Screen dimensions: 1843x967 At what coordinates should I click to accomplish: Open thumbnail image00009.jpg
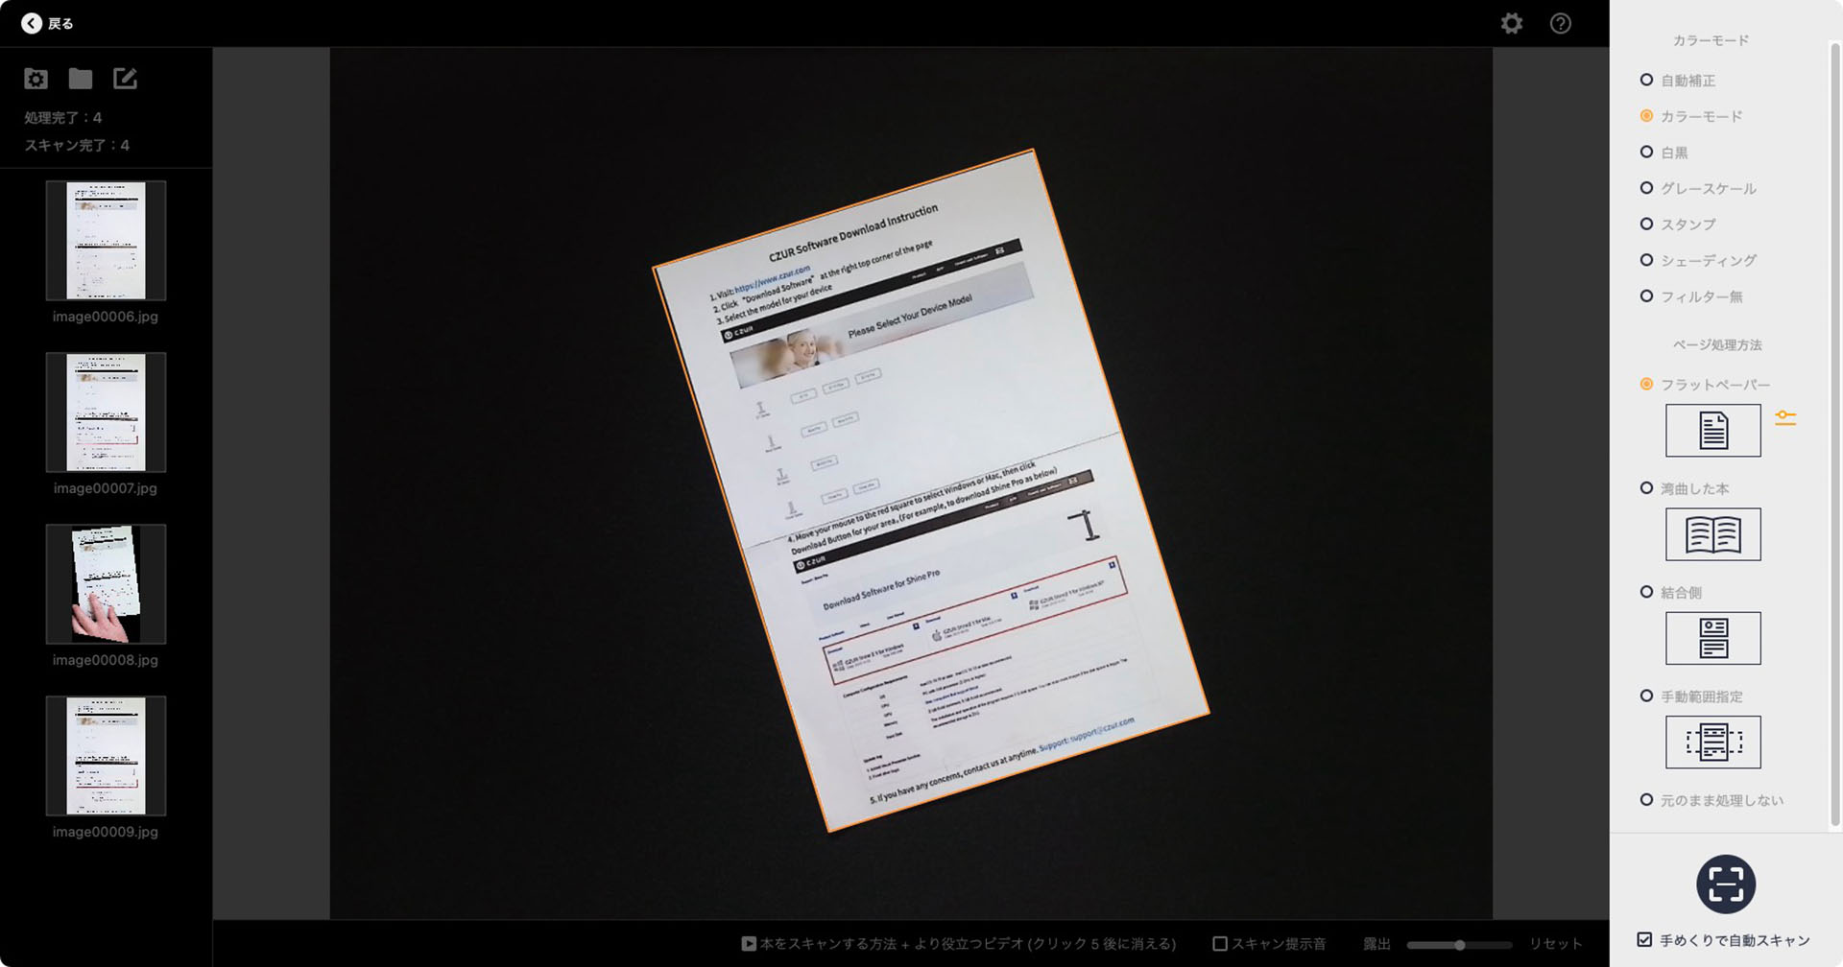coord(106,756)
